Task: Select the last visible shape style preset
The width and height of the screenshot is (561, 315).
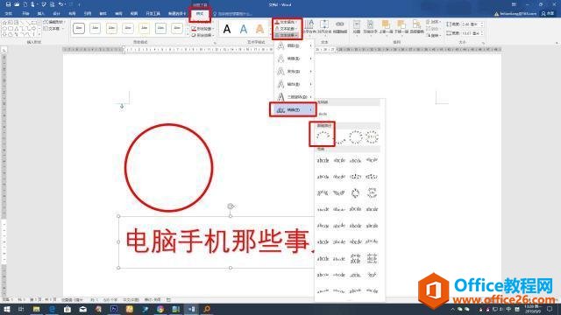Action: pyautogui.click(x=177, y=28)
